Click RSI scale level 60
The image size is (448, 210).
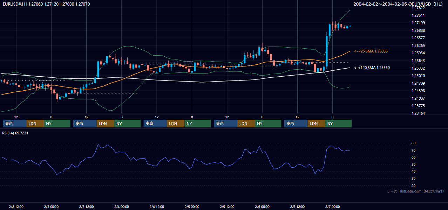pos(414,157)
